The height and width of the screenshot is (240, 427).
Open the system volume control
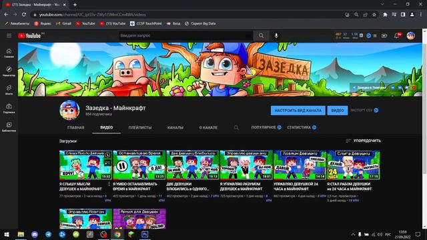380,234
